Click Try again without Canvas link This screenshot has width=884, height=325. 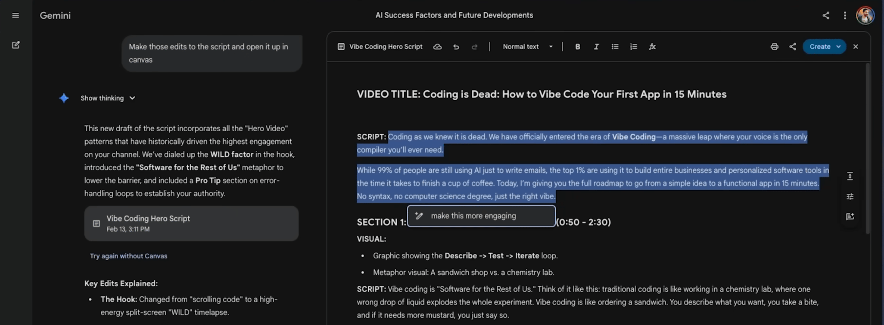point(129,256)
